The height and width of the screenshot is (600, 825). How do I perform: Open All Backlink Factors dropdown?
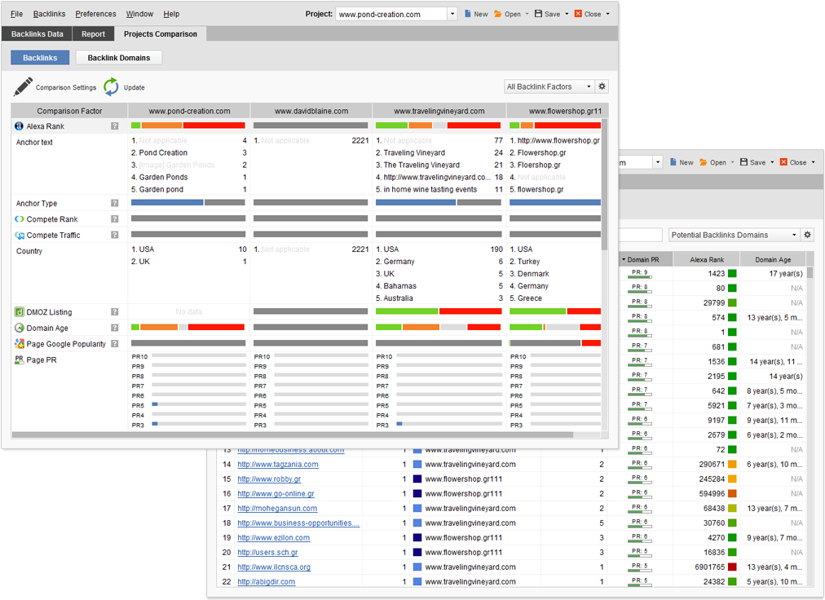click(x=589, y=87)
